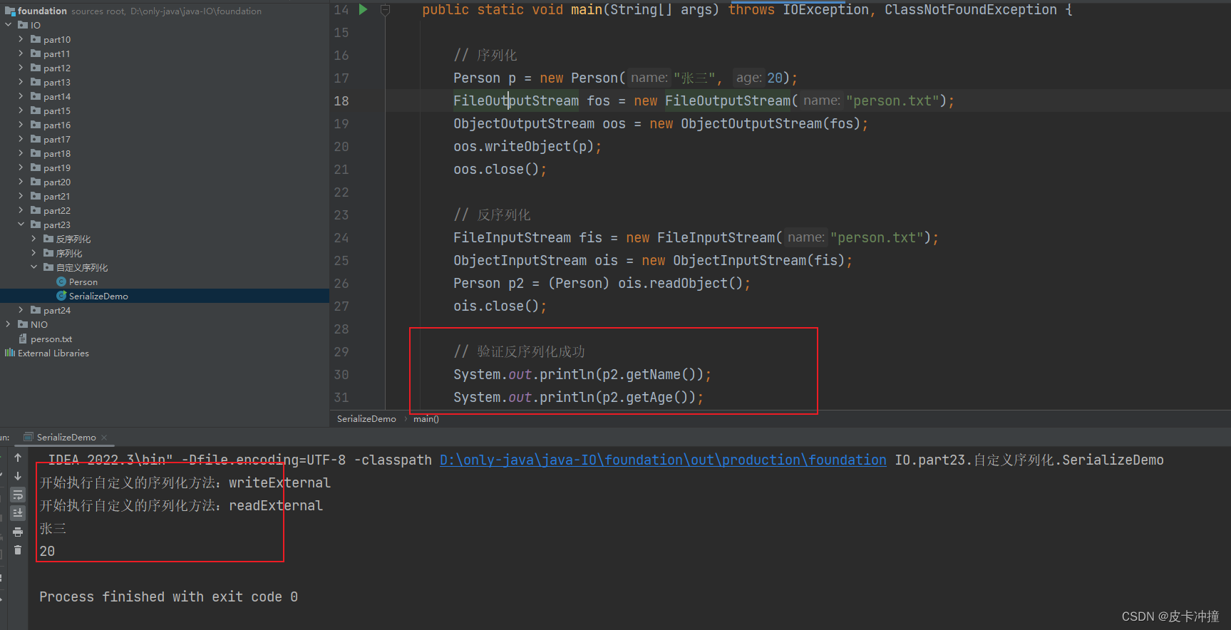This screenshot has width=1231, height=630.
Task: Click the green Run gutter arrow for main
Action: [x=363, y=9]
